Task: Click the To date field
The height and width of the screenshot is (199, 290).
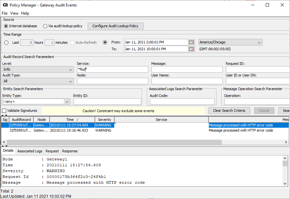Action: (156, 49)
